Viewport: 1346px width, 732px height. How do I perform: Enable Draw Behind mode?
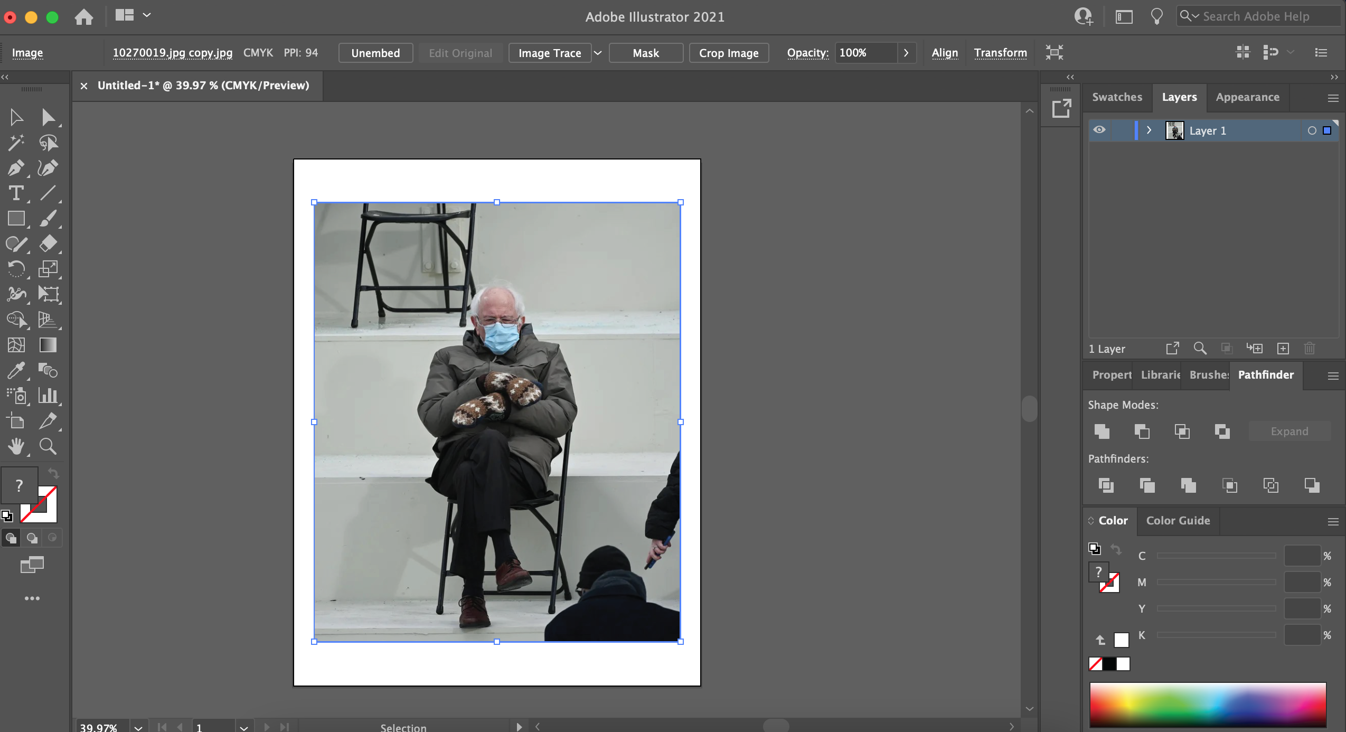click(x=32, y=538)
